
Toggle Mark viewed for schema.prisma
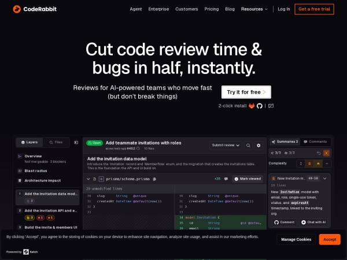click(248, 179)
